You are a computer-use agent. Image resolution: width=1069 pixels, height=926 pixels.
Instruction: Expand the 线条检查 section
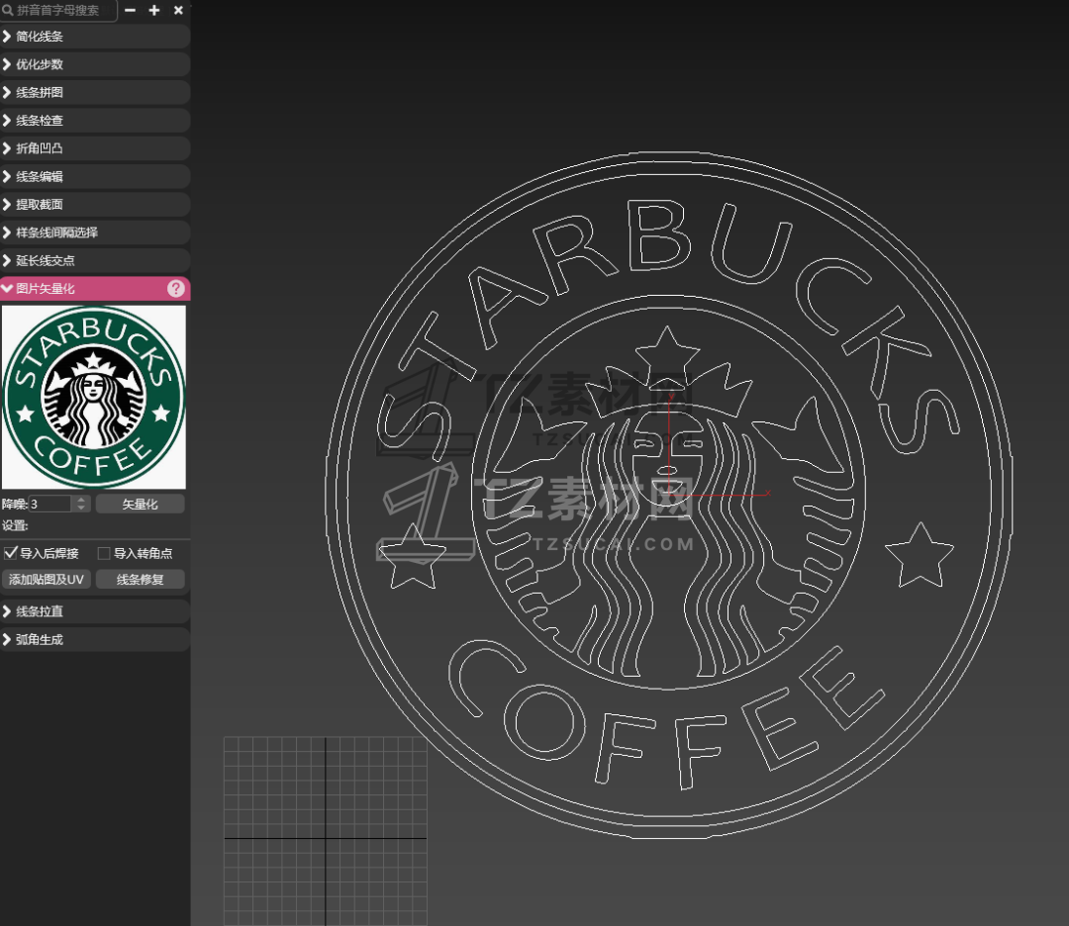point(95,121)
